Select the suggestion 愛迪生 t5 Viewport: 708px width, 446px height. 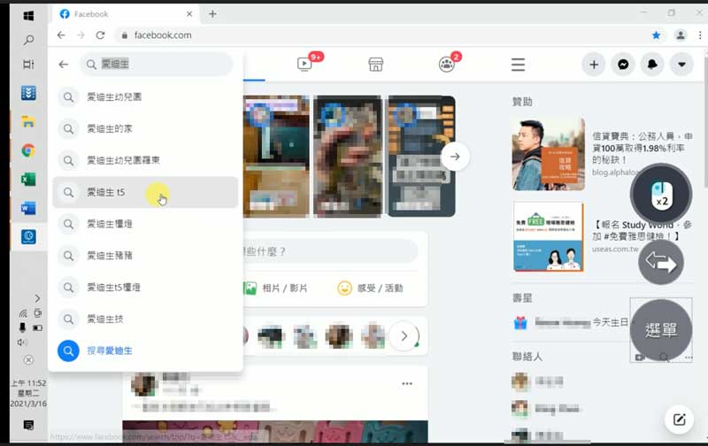pyautogui.click(x=145, y=192)
